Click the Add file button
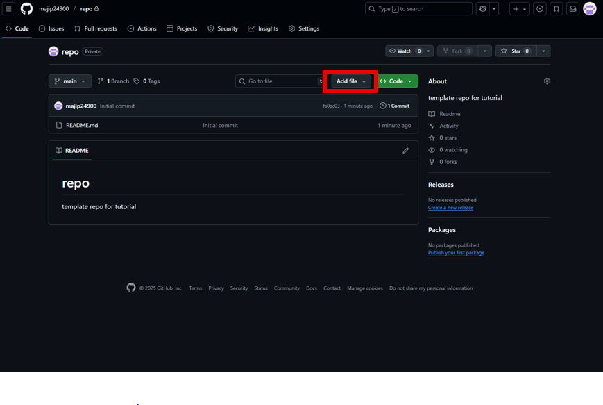Viewport: 603px width, 405px height. (348, 81)
